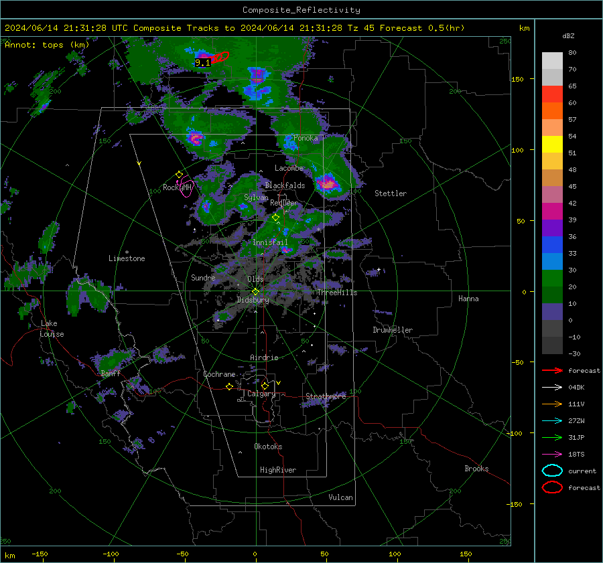Click the 'Annot: tops (km)' annotation label
The height and width of the screenshot is (563, 603).
[47, 45]
